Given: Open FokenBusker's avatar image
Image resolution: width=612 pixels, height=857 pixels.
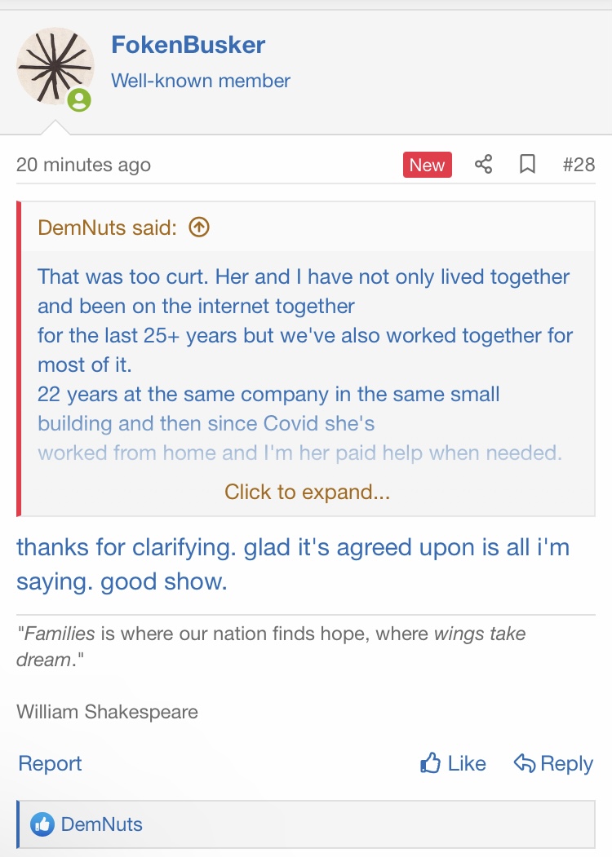Looking at the screenshot, I should (x=54, y=65).
